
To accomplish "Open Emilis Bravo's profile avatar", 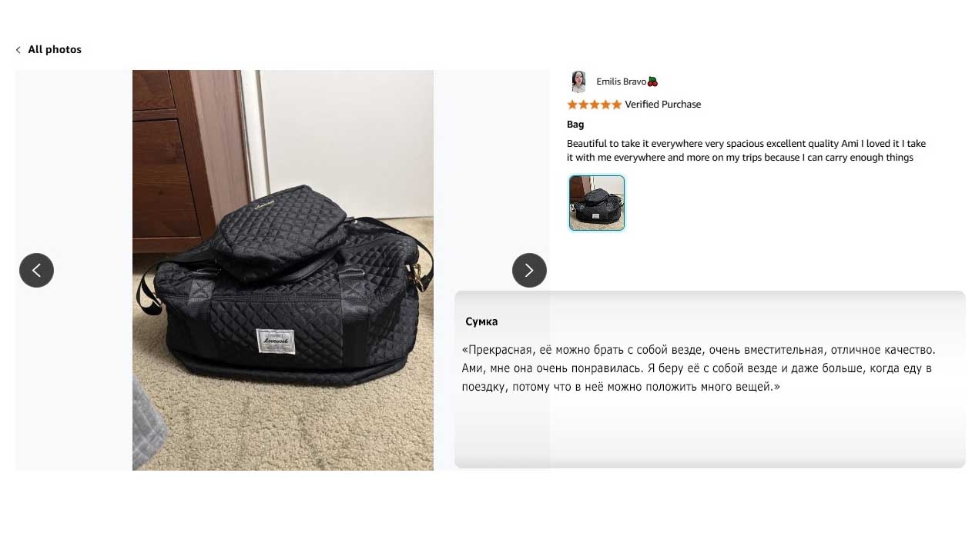I will click(578, 82).
